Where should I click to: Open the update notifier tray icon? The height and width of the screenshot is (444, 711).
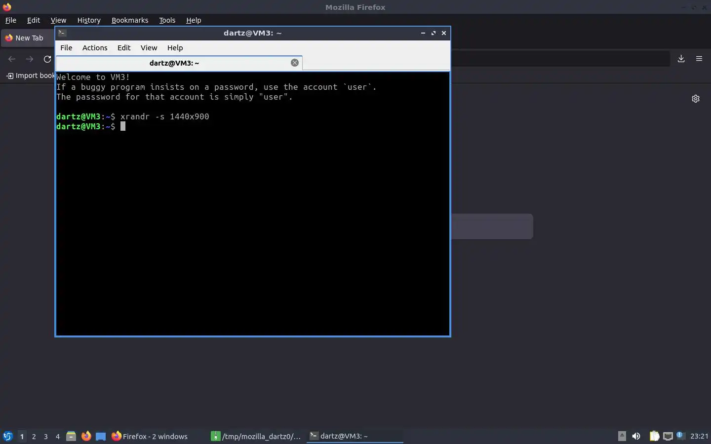(680, 436)
